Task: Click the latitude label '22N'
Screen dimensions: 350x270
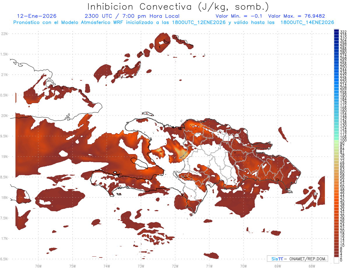Action: pyautogui.click(x=4, y=34)
